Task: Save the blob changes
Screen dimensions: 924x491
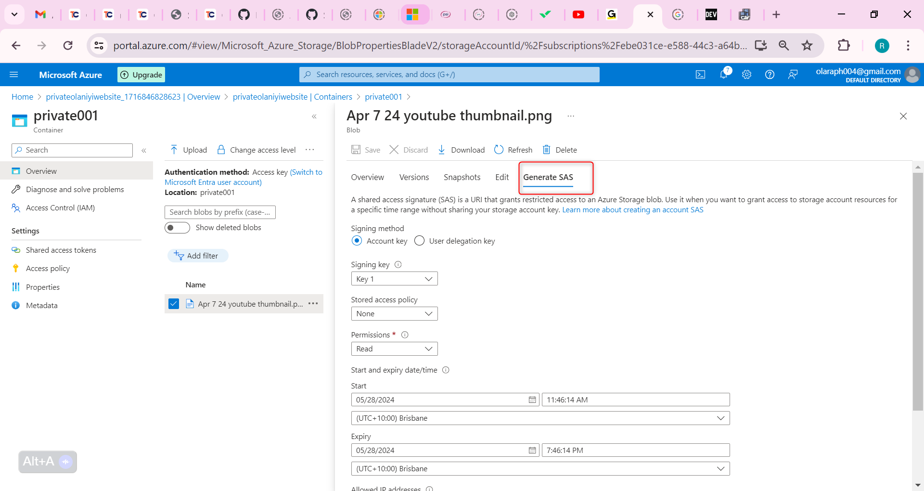Action: (x=365, y=150)
